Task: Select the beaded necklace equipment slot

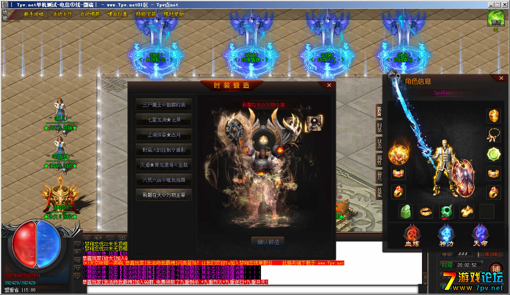Action: click(x=493, y=135)
